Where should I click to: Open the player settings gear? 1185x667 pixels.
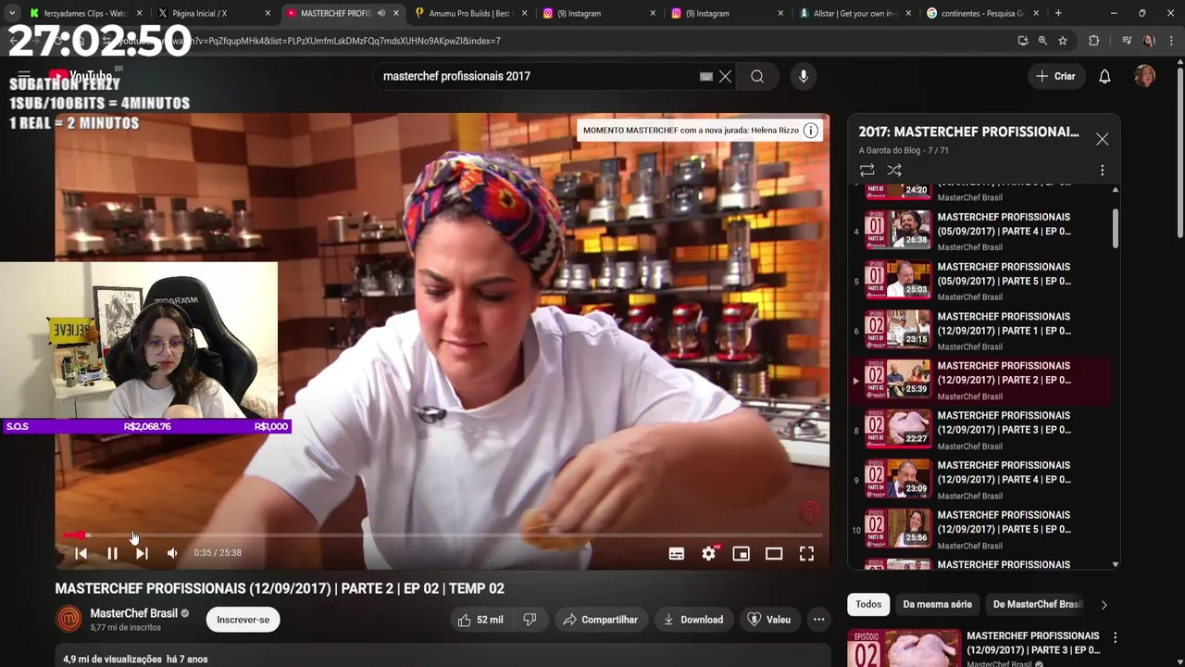click(x=709, y=553)
